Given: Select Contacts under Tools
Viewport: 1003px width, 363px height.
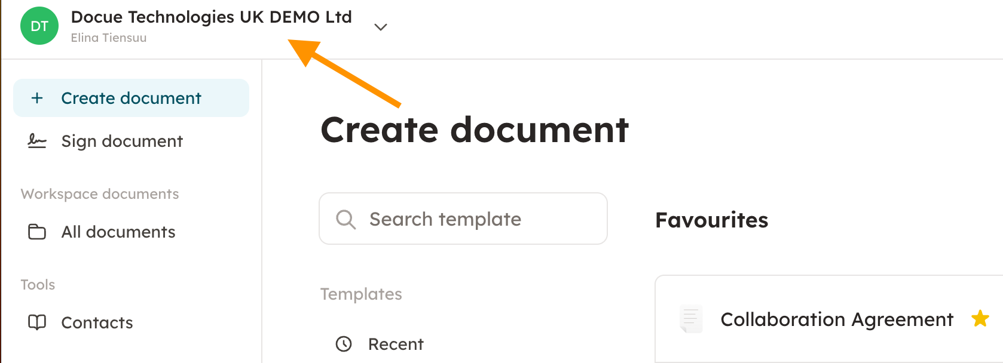Looking at the screenshot, I should [x=97, y=322].
